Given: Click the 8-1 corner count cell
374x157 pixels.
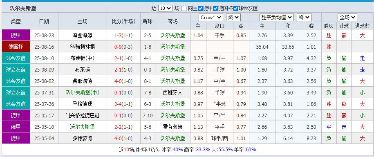Looking at the screenshot, I should (x=148, y=81).
